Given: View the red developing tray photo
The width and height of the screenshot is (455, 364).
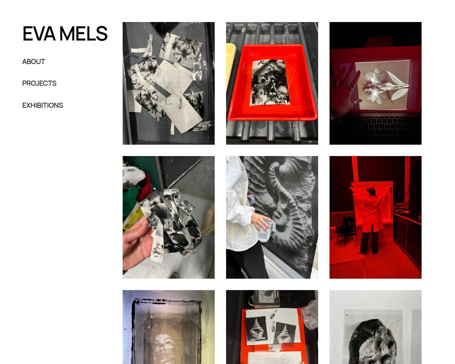Looking at the screenshot, I should (x=272, y=83).
